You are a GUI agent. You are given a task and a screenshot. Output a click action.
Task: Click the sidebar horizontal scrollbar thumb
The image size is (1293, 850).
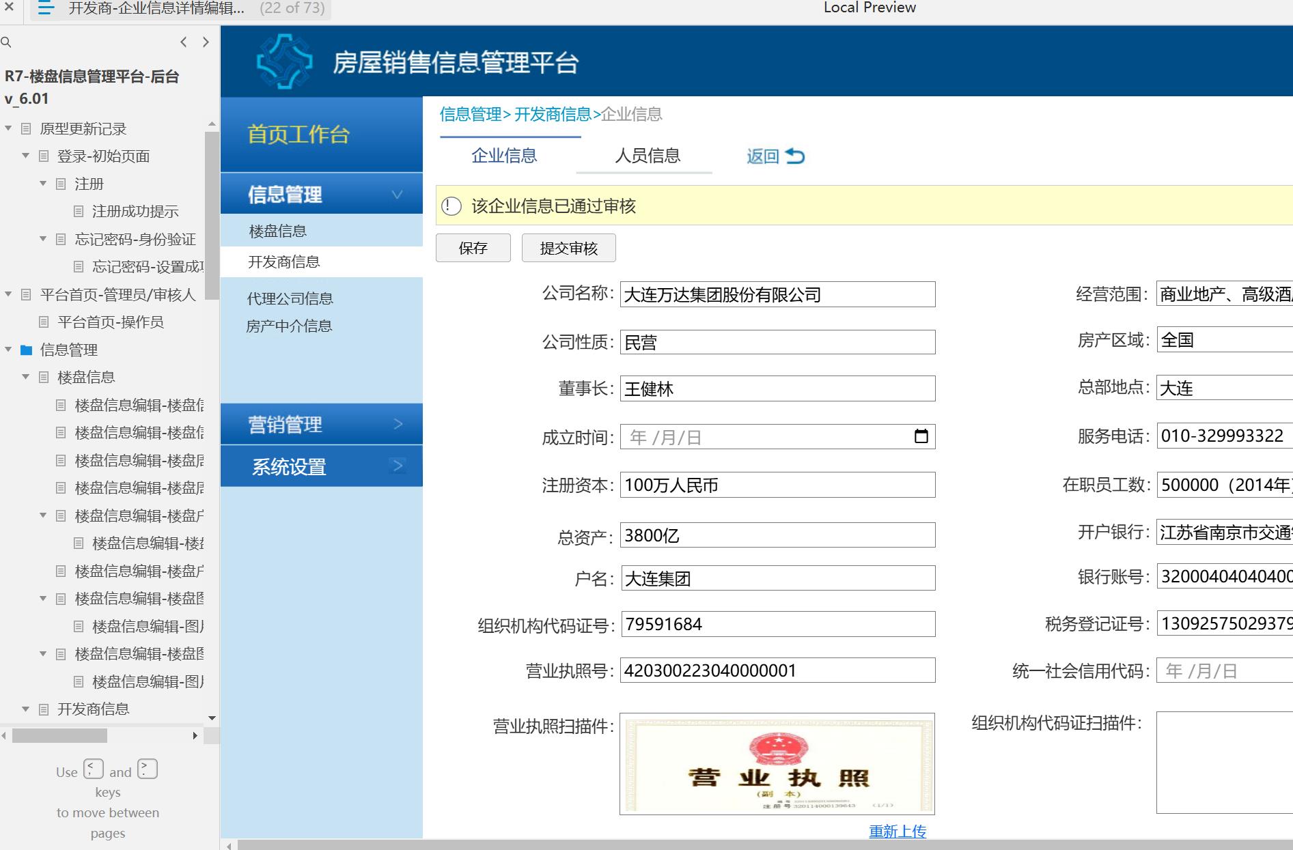click(x=59, y=735)
